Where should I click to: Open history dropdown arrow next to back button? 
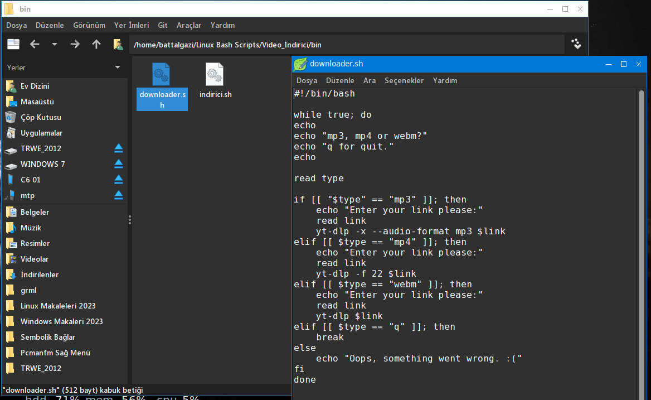[x=55, y=44]
